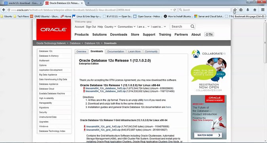Click the OTN button
This screenshot has height=143, width=267.
click(x=209, y=35)
